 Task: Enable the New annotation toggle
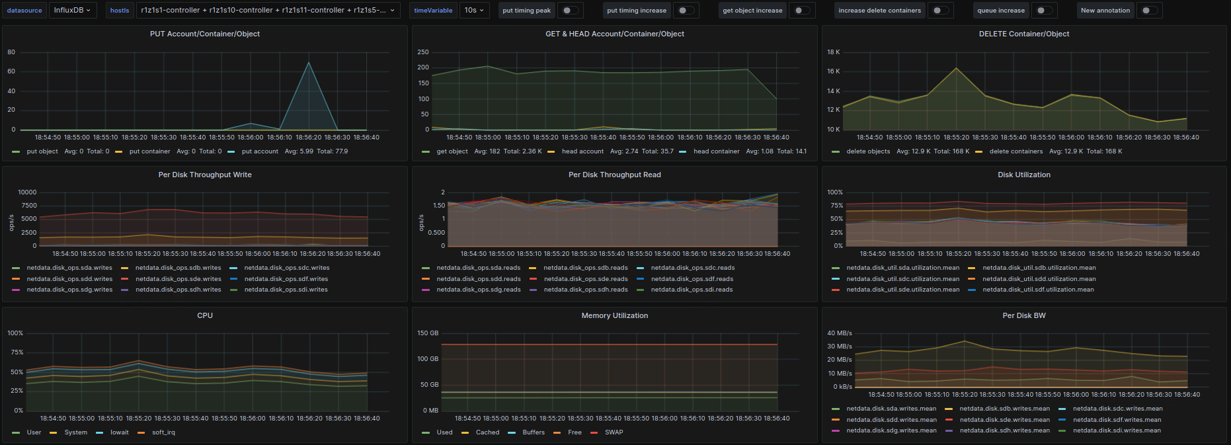tap(1149, 11)
